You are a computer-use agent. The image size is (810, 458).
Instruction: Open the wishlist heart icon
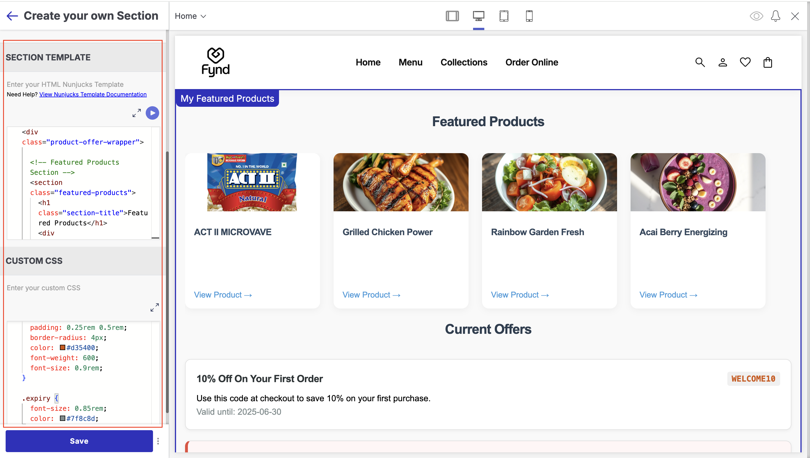[x=745, y=62]
